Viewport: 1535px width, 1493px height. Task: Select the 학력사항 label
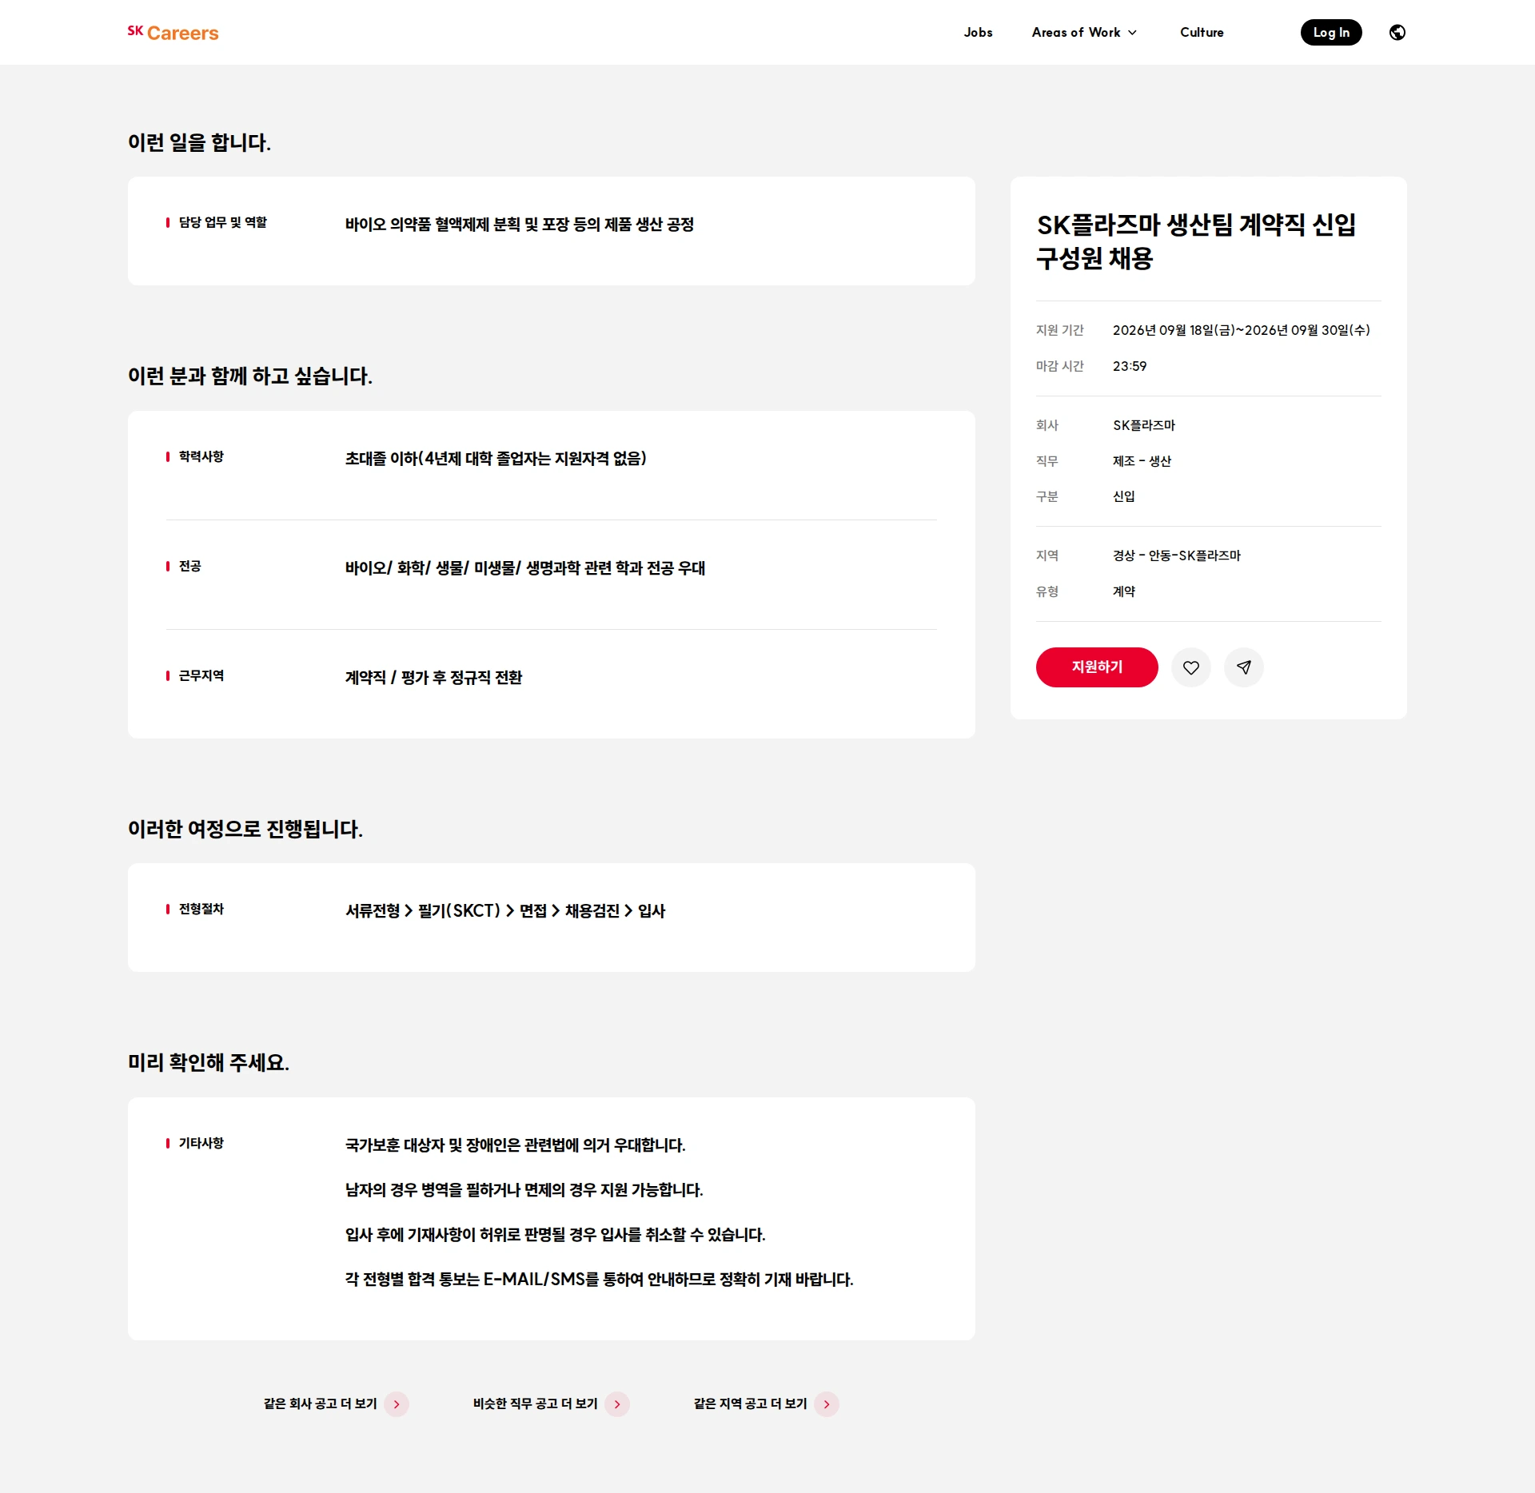[201, 456]
